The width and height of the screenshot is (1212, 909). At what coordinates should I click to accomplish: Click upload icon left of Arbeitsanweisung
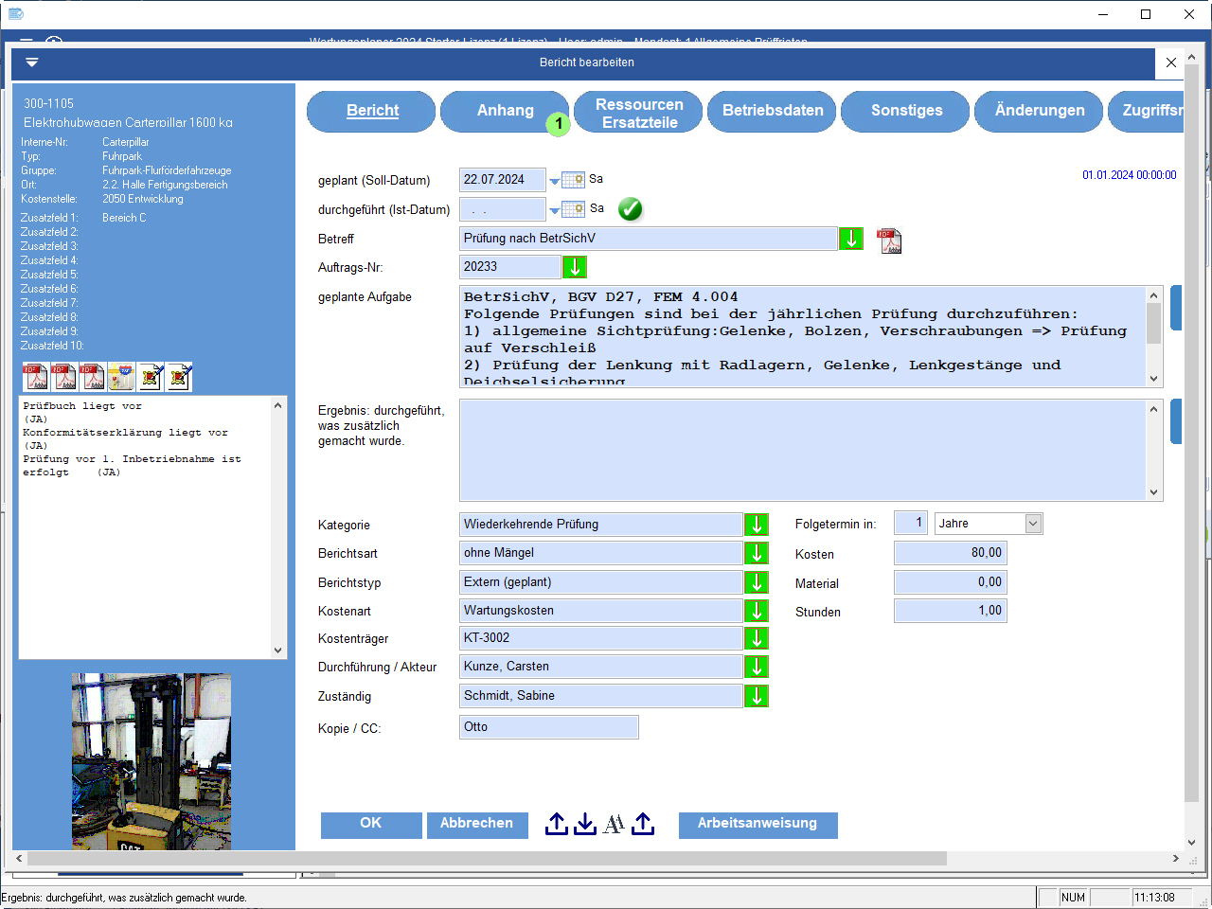(x=643, y=824)
